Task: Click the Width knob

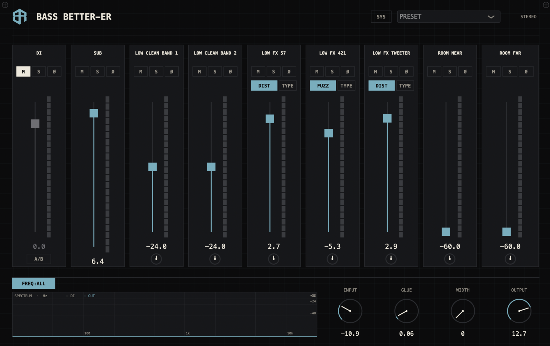Action: pyautogui.click(x=463, y=311)
